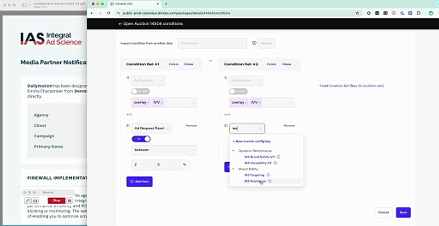This screenshot has height=226, width=439.
Task: Click info icon beside IAS Targeting
Action: click(x=268, y=175)
